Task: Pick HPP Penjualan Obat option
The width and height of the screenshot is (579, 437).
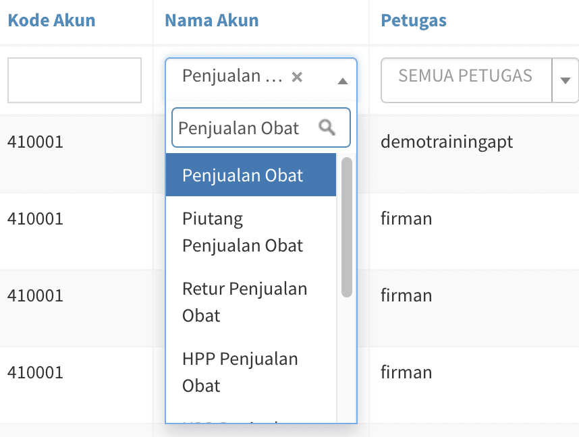Action: coord(251,372)
